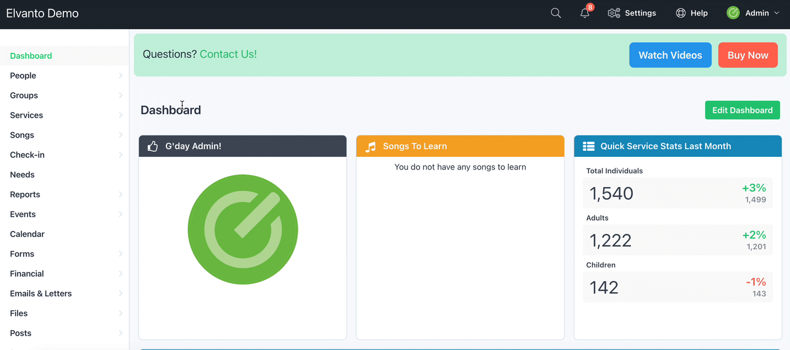Screen dimensions: 790x350
Task: Click the Admin username label
Action: (x=757, y=13)
